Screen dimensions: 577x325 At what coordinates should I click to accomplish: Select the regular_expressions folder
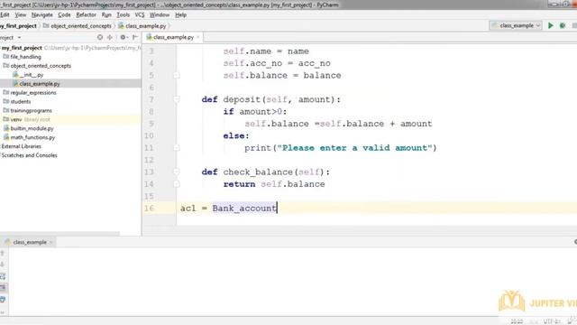[33, 92]
